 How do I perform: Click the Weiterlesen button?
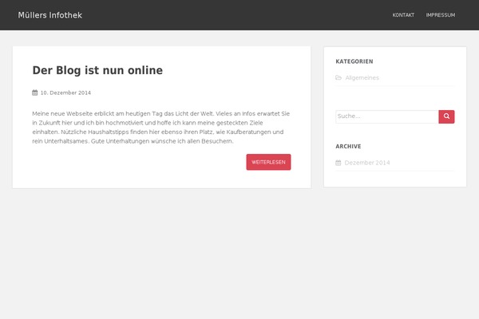point(268,162)
